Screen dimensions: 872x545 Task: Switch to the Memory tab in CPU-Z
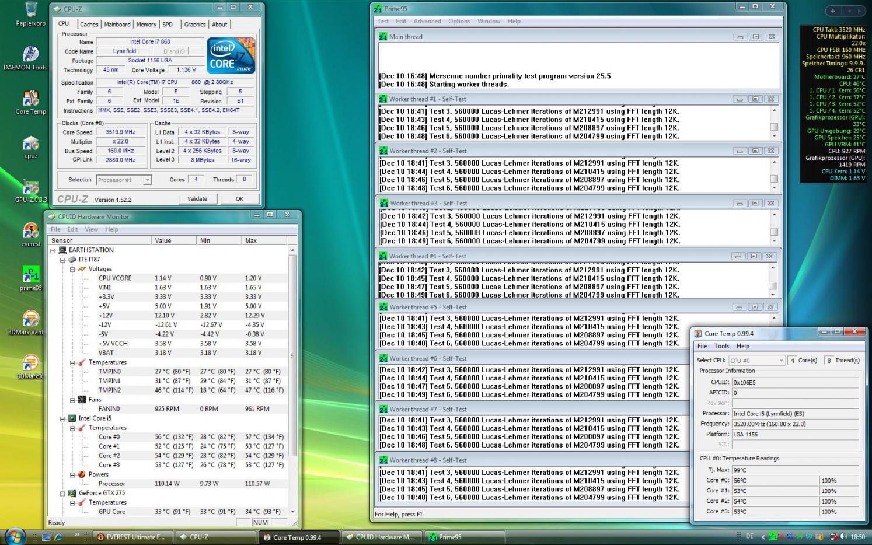[x=146, y=25]
